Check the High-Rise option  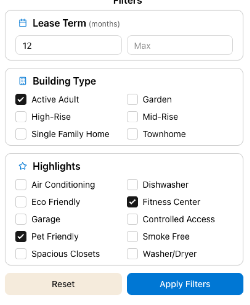pos(21,117)
